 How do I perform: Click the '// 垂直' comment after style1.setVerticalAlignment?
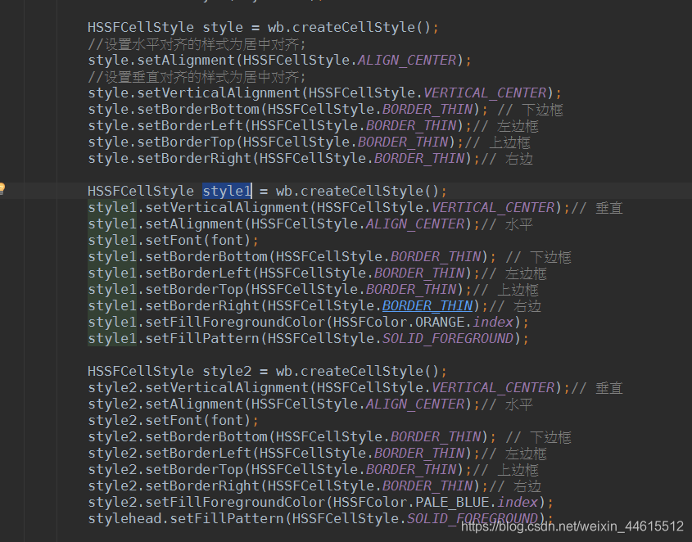(597, 207)
